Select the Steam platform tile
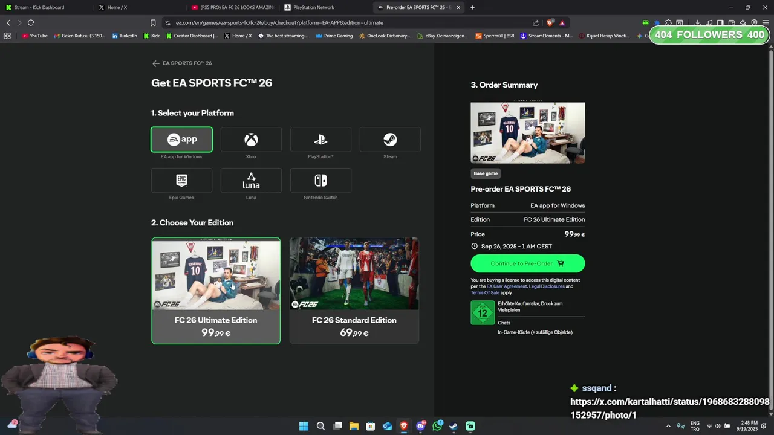The height and width of the screenshot is (435, 774). pyautogui.click(x=390, y=140)
